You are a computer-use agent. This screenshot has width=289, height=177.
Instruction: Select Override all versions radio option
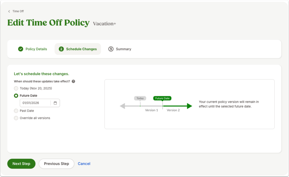click(x=16, y=118)
